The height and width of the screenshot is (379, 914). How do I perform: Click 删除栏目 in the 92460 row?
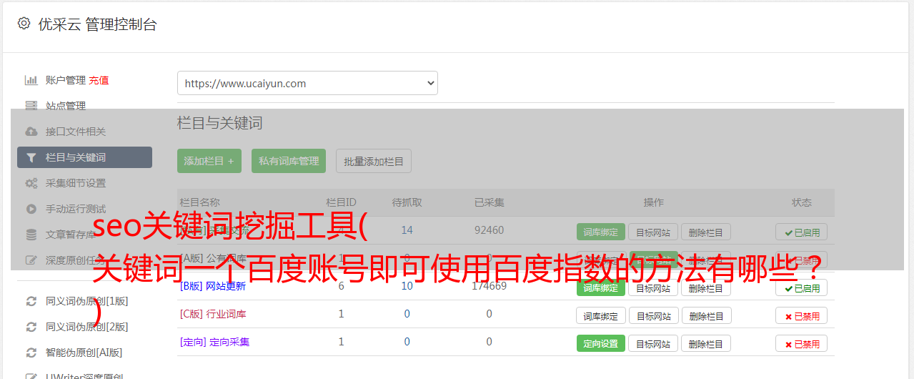(x=705, y=232)
